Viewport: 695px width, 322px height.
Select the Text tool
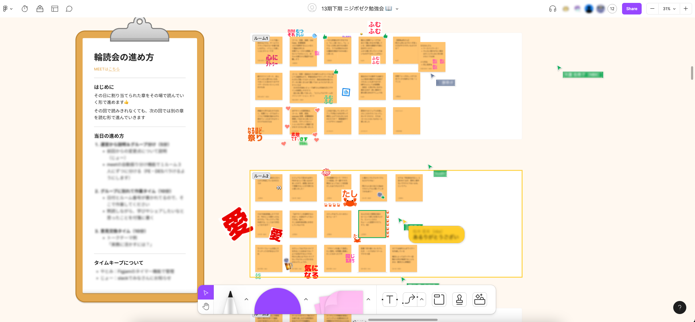coord(390,300)
